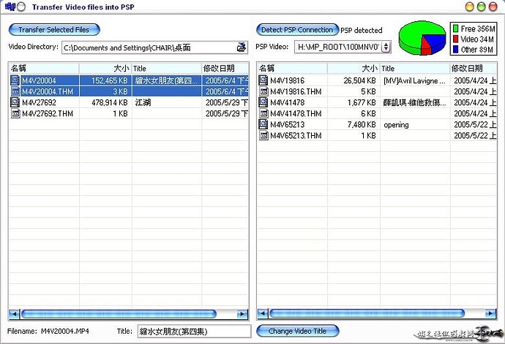Viewport: 505px width, 344px height.
Task: Click the M4V19816 video icon on PSP
Action: [263, 80]
